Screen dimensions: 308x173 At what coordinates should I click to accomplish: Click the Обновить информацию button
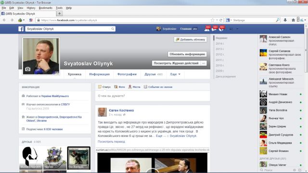click(187, 54)
